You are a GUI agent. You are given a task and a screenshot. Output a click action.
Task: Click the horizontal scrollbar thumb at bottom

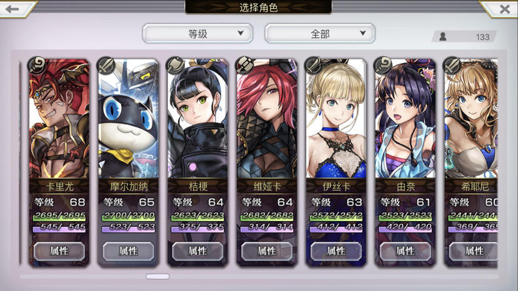(157, 277)
